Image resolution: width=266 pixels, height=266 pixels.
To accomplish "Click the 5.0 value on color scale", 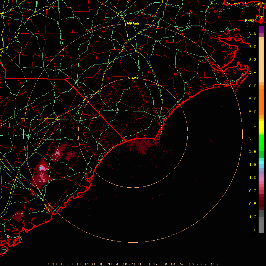I will click(253, 112).
